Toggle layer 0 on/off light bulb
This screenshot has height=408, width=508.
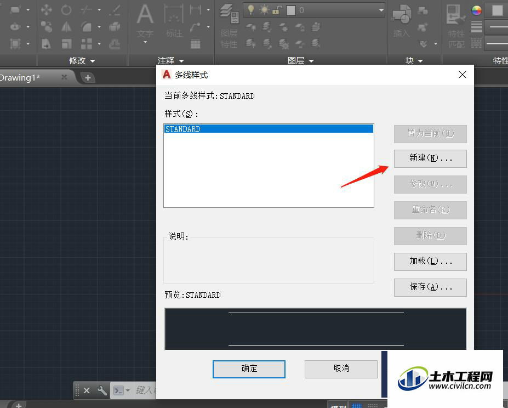(x=251, y=10)
